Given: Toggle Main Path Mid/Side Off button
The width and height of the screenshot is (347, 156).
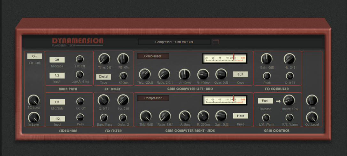Looking at the screenshot, I should 57,60.
